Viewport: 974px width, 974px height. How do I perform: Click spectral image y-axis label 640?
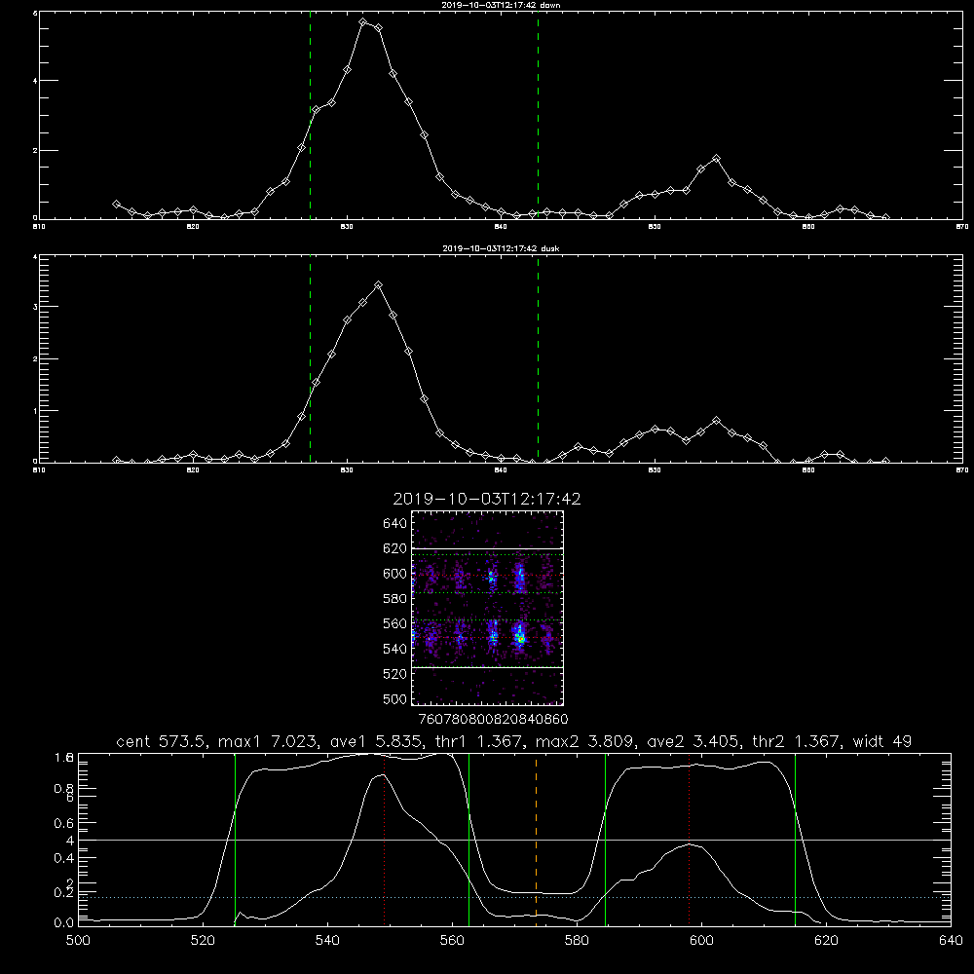[395, 523]
